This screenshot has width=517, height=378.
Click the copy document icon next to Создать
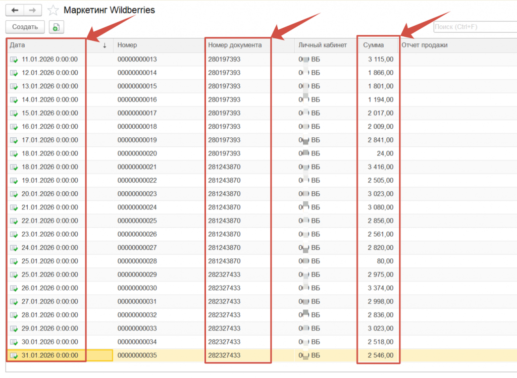pyautogui.click(x=56, y=27)
